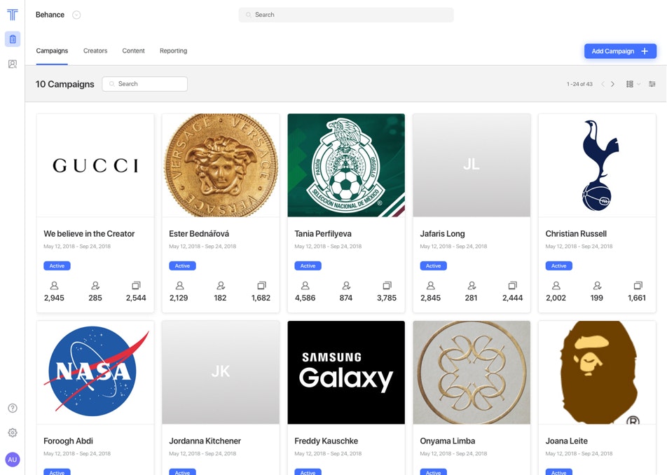This screenshot has width=667, height=475.
Task: Click content icon above 2,544
Action: 136,285
